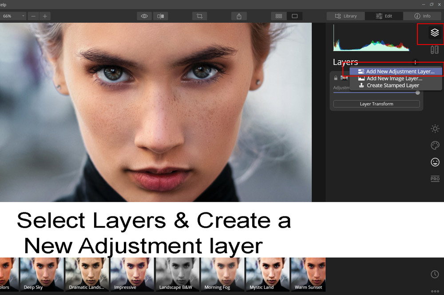Image resolution: width=444 pixels, height=295 pixels.
Task: Choose Add New Image Layer
Action: (396, 79)
